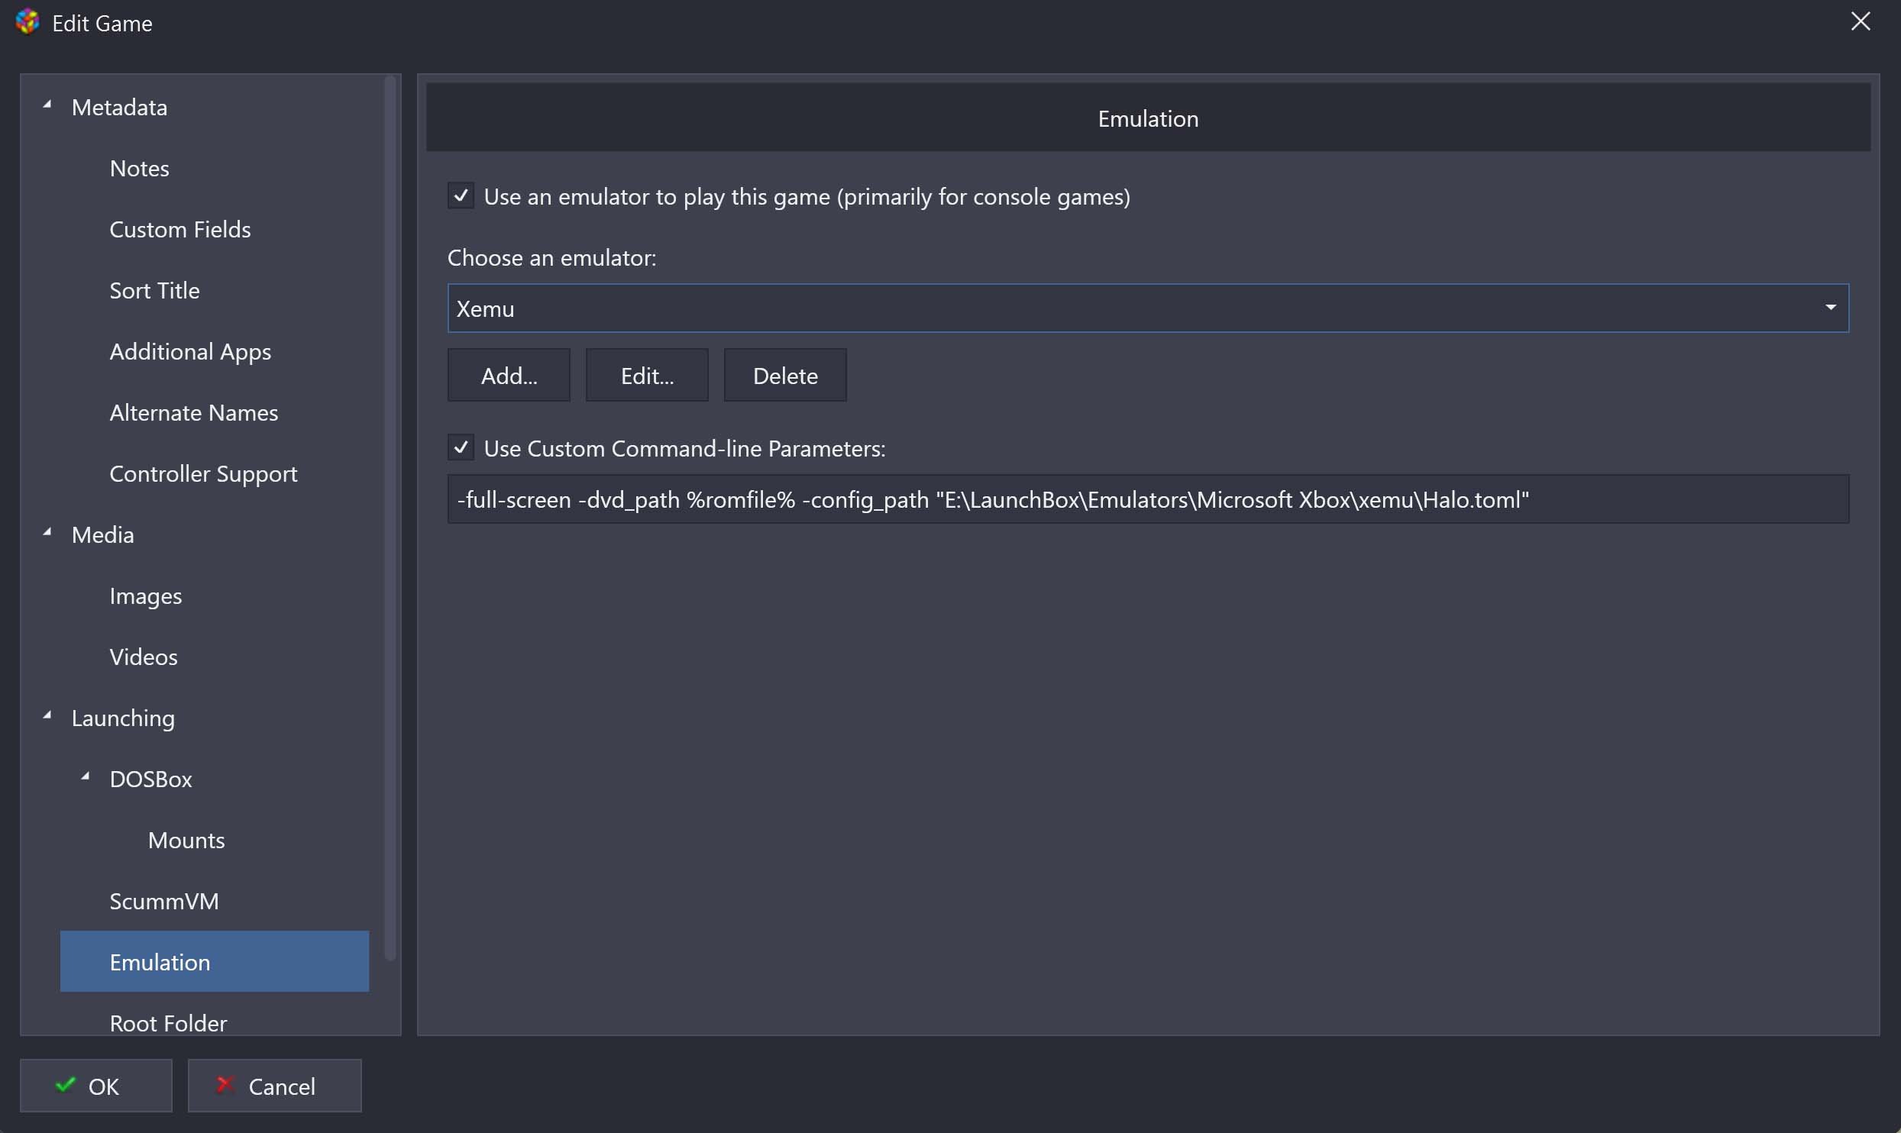Open the Sort Title page

pos(154,291)
